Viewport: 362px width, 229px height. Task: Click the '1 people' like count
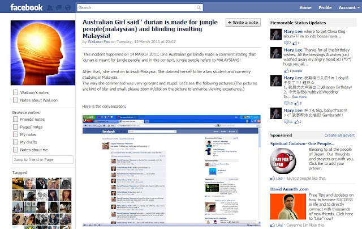pyautogui.click(x=296, y=71)
